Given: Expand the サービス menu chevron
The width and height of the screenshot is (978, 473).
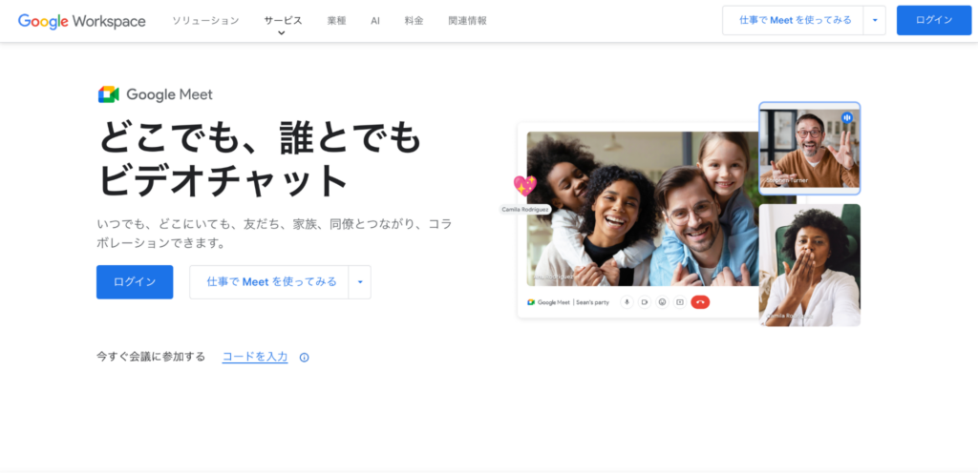Looking at the screenshot, I should (282, 33).
